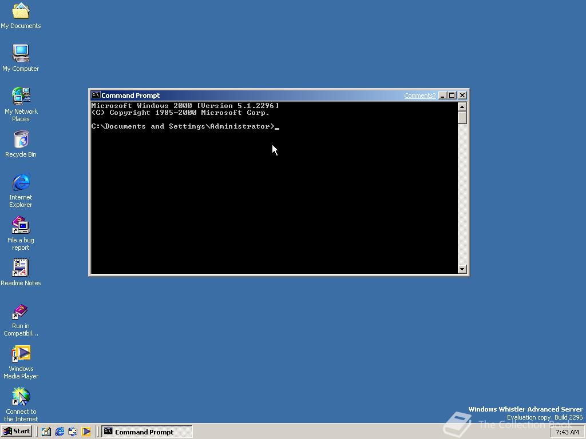Select the File a bug report shortcut
Screen dimensions: 586x439
(21, 233)
